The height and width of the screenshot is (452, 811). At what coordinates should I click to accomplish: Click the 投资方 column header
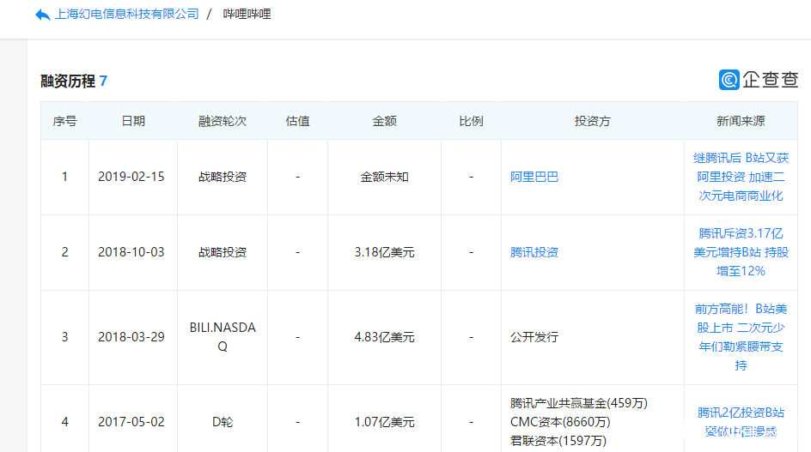pyautogui.click(x=592, y=121)
